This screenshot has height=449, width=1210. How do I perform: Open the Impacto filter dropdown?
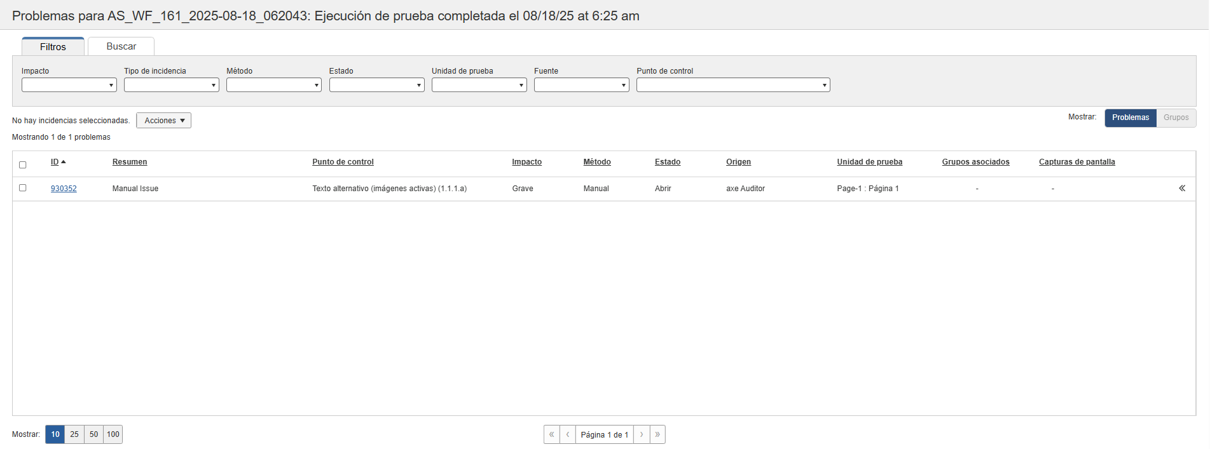click(69, 85)
